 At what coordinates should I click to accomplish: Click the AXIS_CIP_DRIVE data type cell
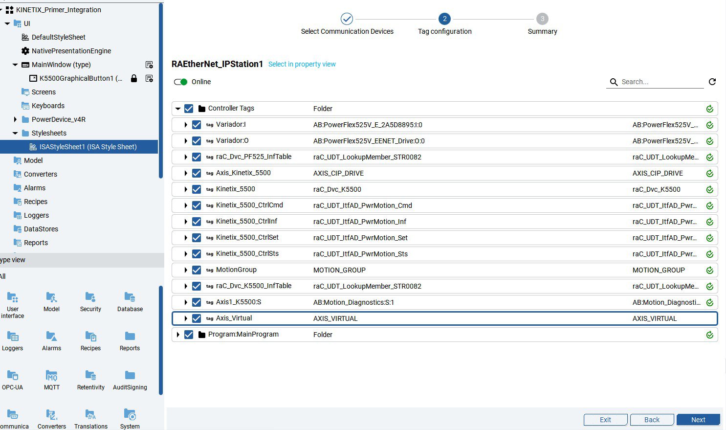tap(338, 173)
